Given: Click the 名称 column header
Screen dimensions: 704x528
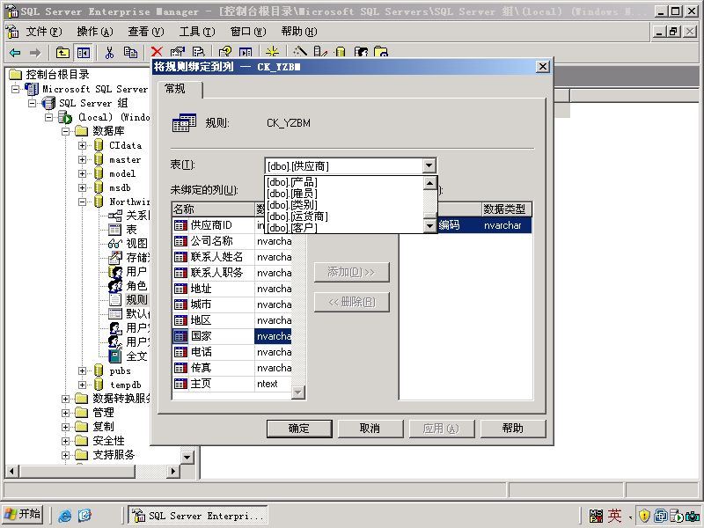Looking at the screenshot, I should coord(213,209).
